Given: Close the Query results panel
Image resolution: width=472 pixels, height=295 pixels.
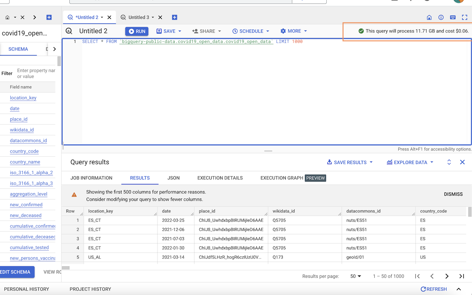Looking at the screenshot, I should coord(462,162).
